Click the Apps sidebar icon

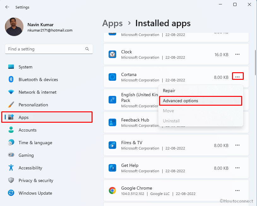pos(11,117)
